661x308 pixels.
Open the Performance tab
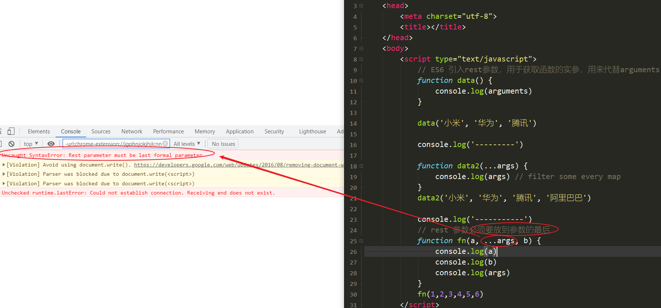(168, 132)
